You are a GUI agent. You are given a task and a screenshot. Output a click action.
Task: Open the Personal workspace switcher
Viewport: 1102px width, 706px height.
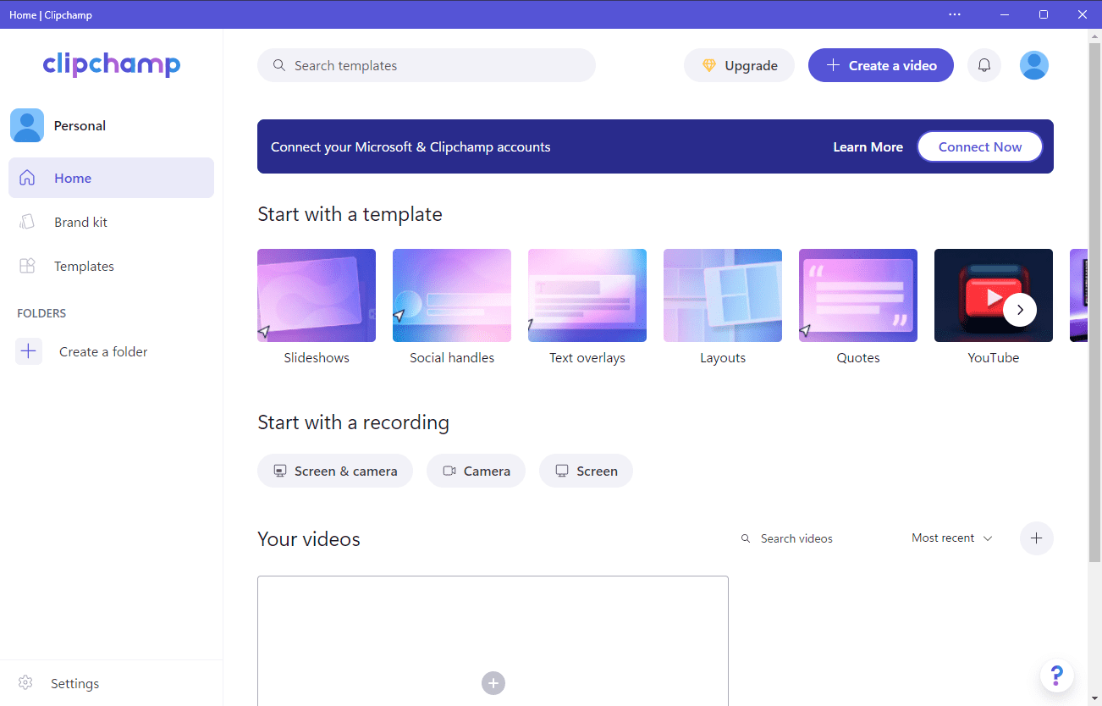[x=59, y=125]
